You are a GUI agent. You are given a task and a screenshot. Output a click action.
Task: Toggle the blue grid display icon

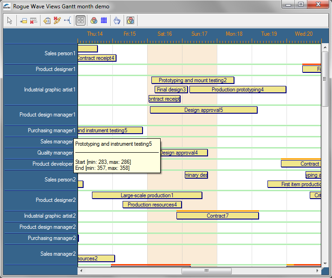[104, 20]
